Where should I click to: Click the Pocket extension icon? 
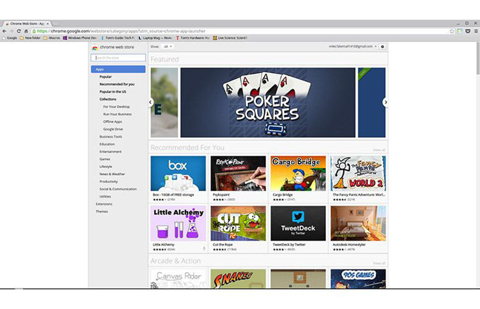click(468, 31)
